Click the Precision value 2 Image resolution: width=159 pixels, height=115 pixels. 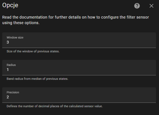click(8, 97)
